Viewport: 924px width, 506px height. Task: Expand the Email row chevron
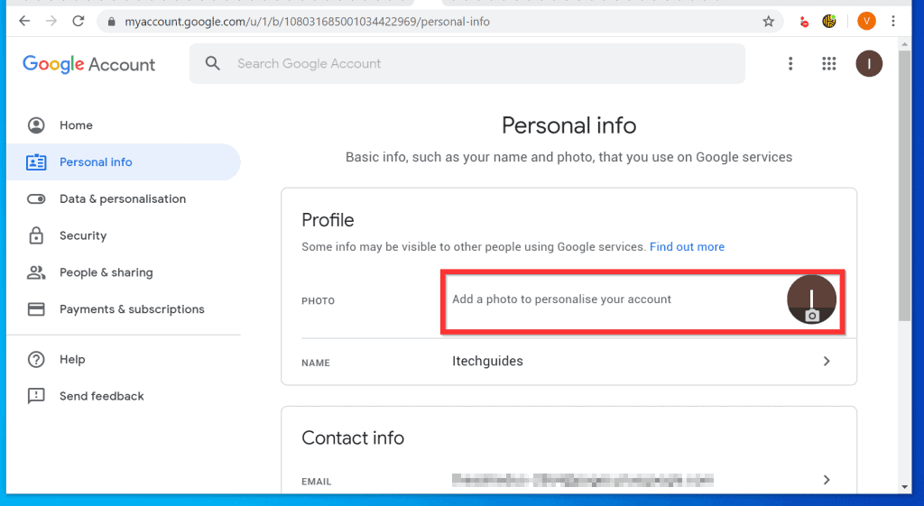827,480
